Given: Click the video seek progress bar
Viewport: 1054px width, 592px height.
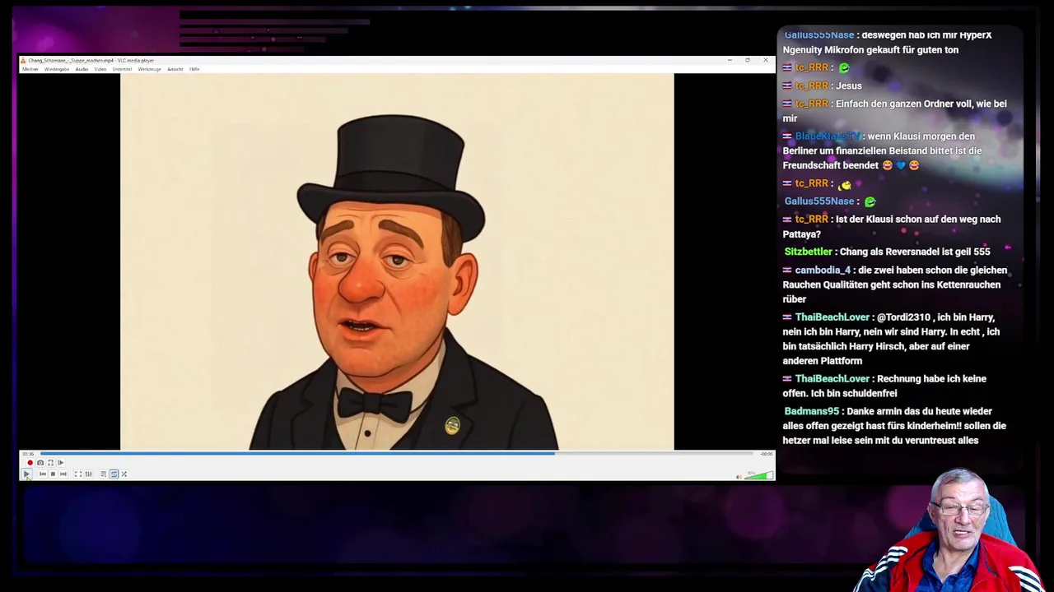Looking at the screenshot, I should pyautogui.click(x=396, y=453).
